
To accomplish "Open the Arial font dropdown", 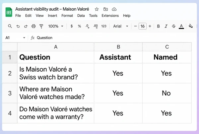I will tap(121, 26).
